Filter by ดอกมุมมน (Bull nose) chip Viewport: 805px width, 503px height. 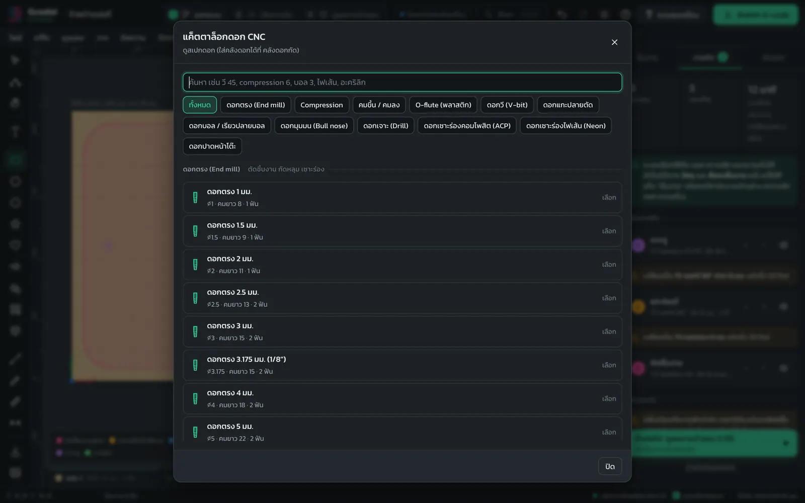(x=314, y=126)
